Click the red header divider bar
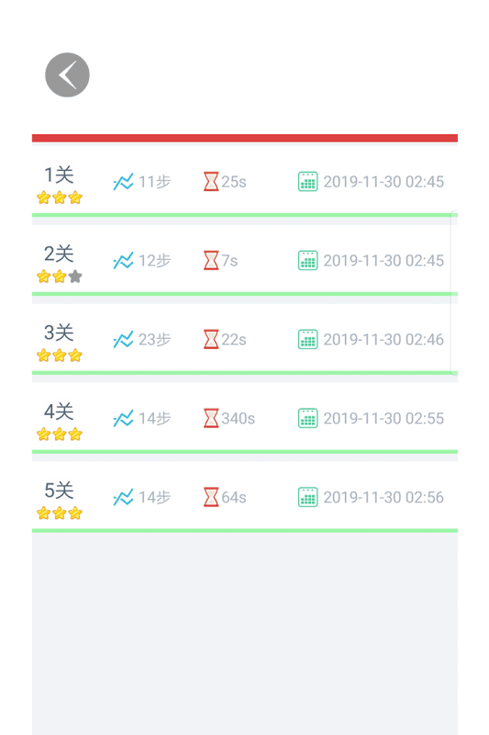This screenshot has height=735, width=489. (x=245, y=138)
